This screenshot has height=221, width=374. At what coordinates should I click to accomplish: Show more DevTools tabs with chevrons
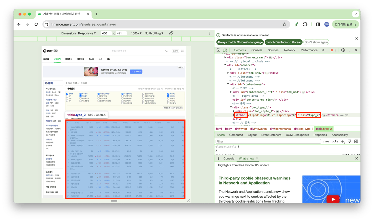(x=323, y=50)
